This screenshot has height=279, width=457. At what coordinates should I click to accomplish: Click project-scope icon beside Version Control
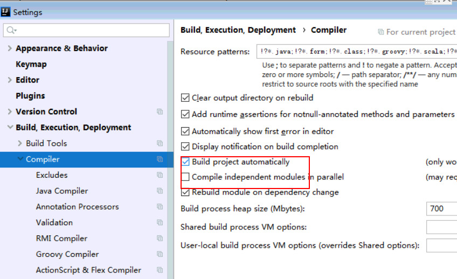[160, 112]
